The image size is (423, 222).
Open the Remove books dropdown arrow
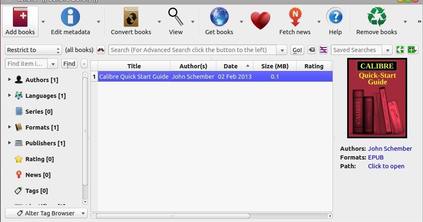[405, 22]
